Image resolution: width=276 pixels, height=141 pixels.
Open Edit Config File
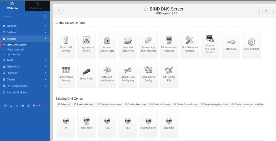click(169, 74)
